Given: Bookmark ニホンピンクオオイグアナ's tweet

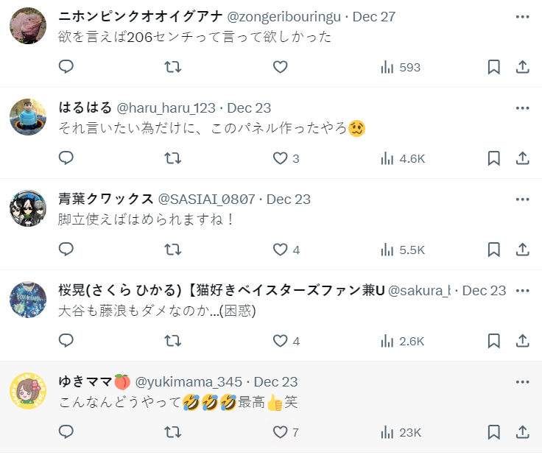Looking at the screenshot, I should 494,67.
